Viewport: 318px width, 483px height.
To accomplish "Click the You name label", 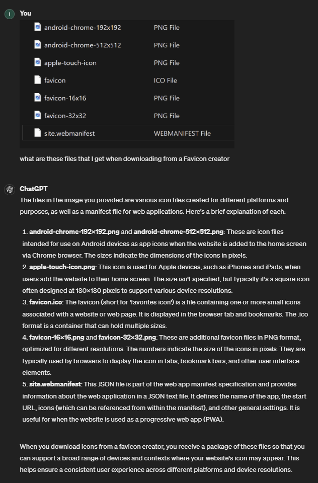I will click(25, 14).
